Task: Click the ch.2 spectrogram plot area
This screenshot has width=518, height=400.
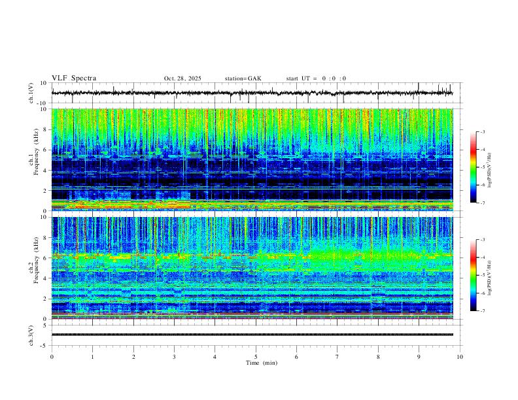Action: [252, 268]
